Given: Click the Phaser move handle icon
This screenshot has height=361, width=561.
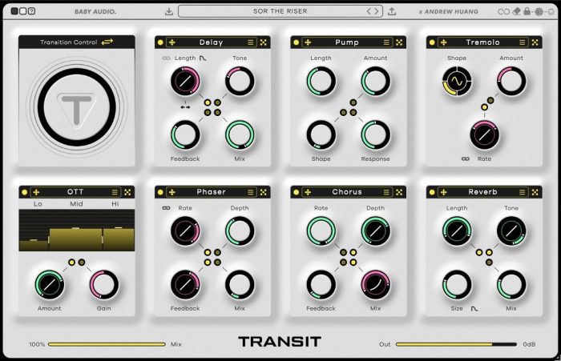Looking at the screenshot, I should tap(172, 192).
